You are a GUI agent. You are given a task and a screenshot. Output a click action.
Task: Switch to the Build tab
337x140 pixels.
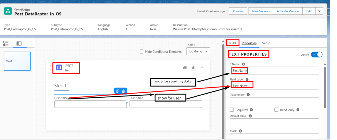point(232,43)
